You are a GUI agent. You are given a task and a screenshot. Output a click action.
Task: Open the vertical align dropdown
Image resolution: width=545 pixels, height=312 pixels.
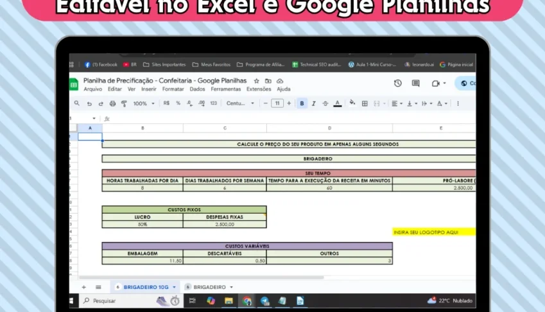(x=412, y=103)
